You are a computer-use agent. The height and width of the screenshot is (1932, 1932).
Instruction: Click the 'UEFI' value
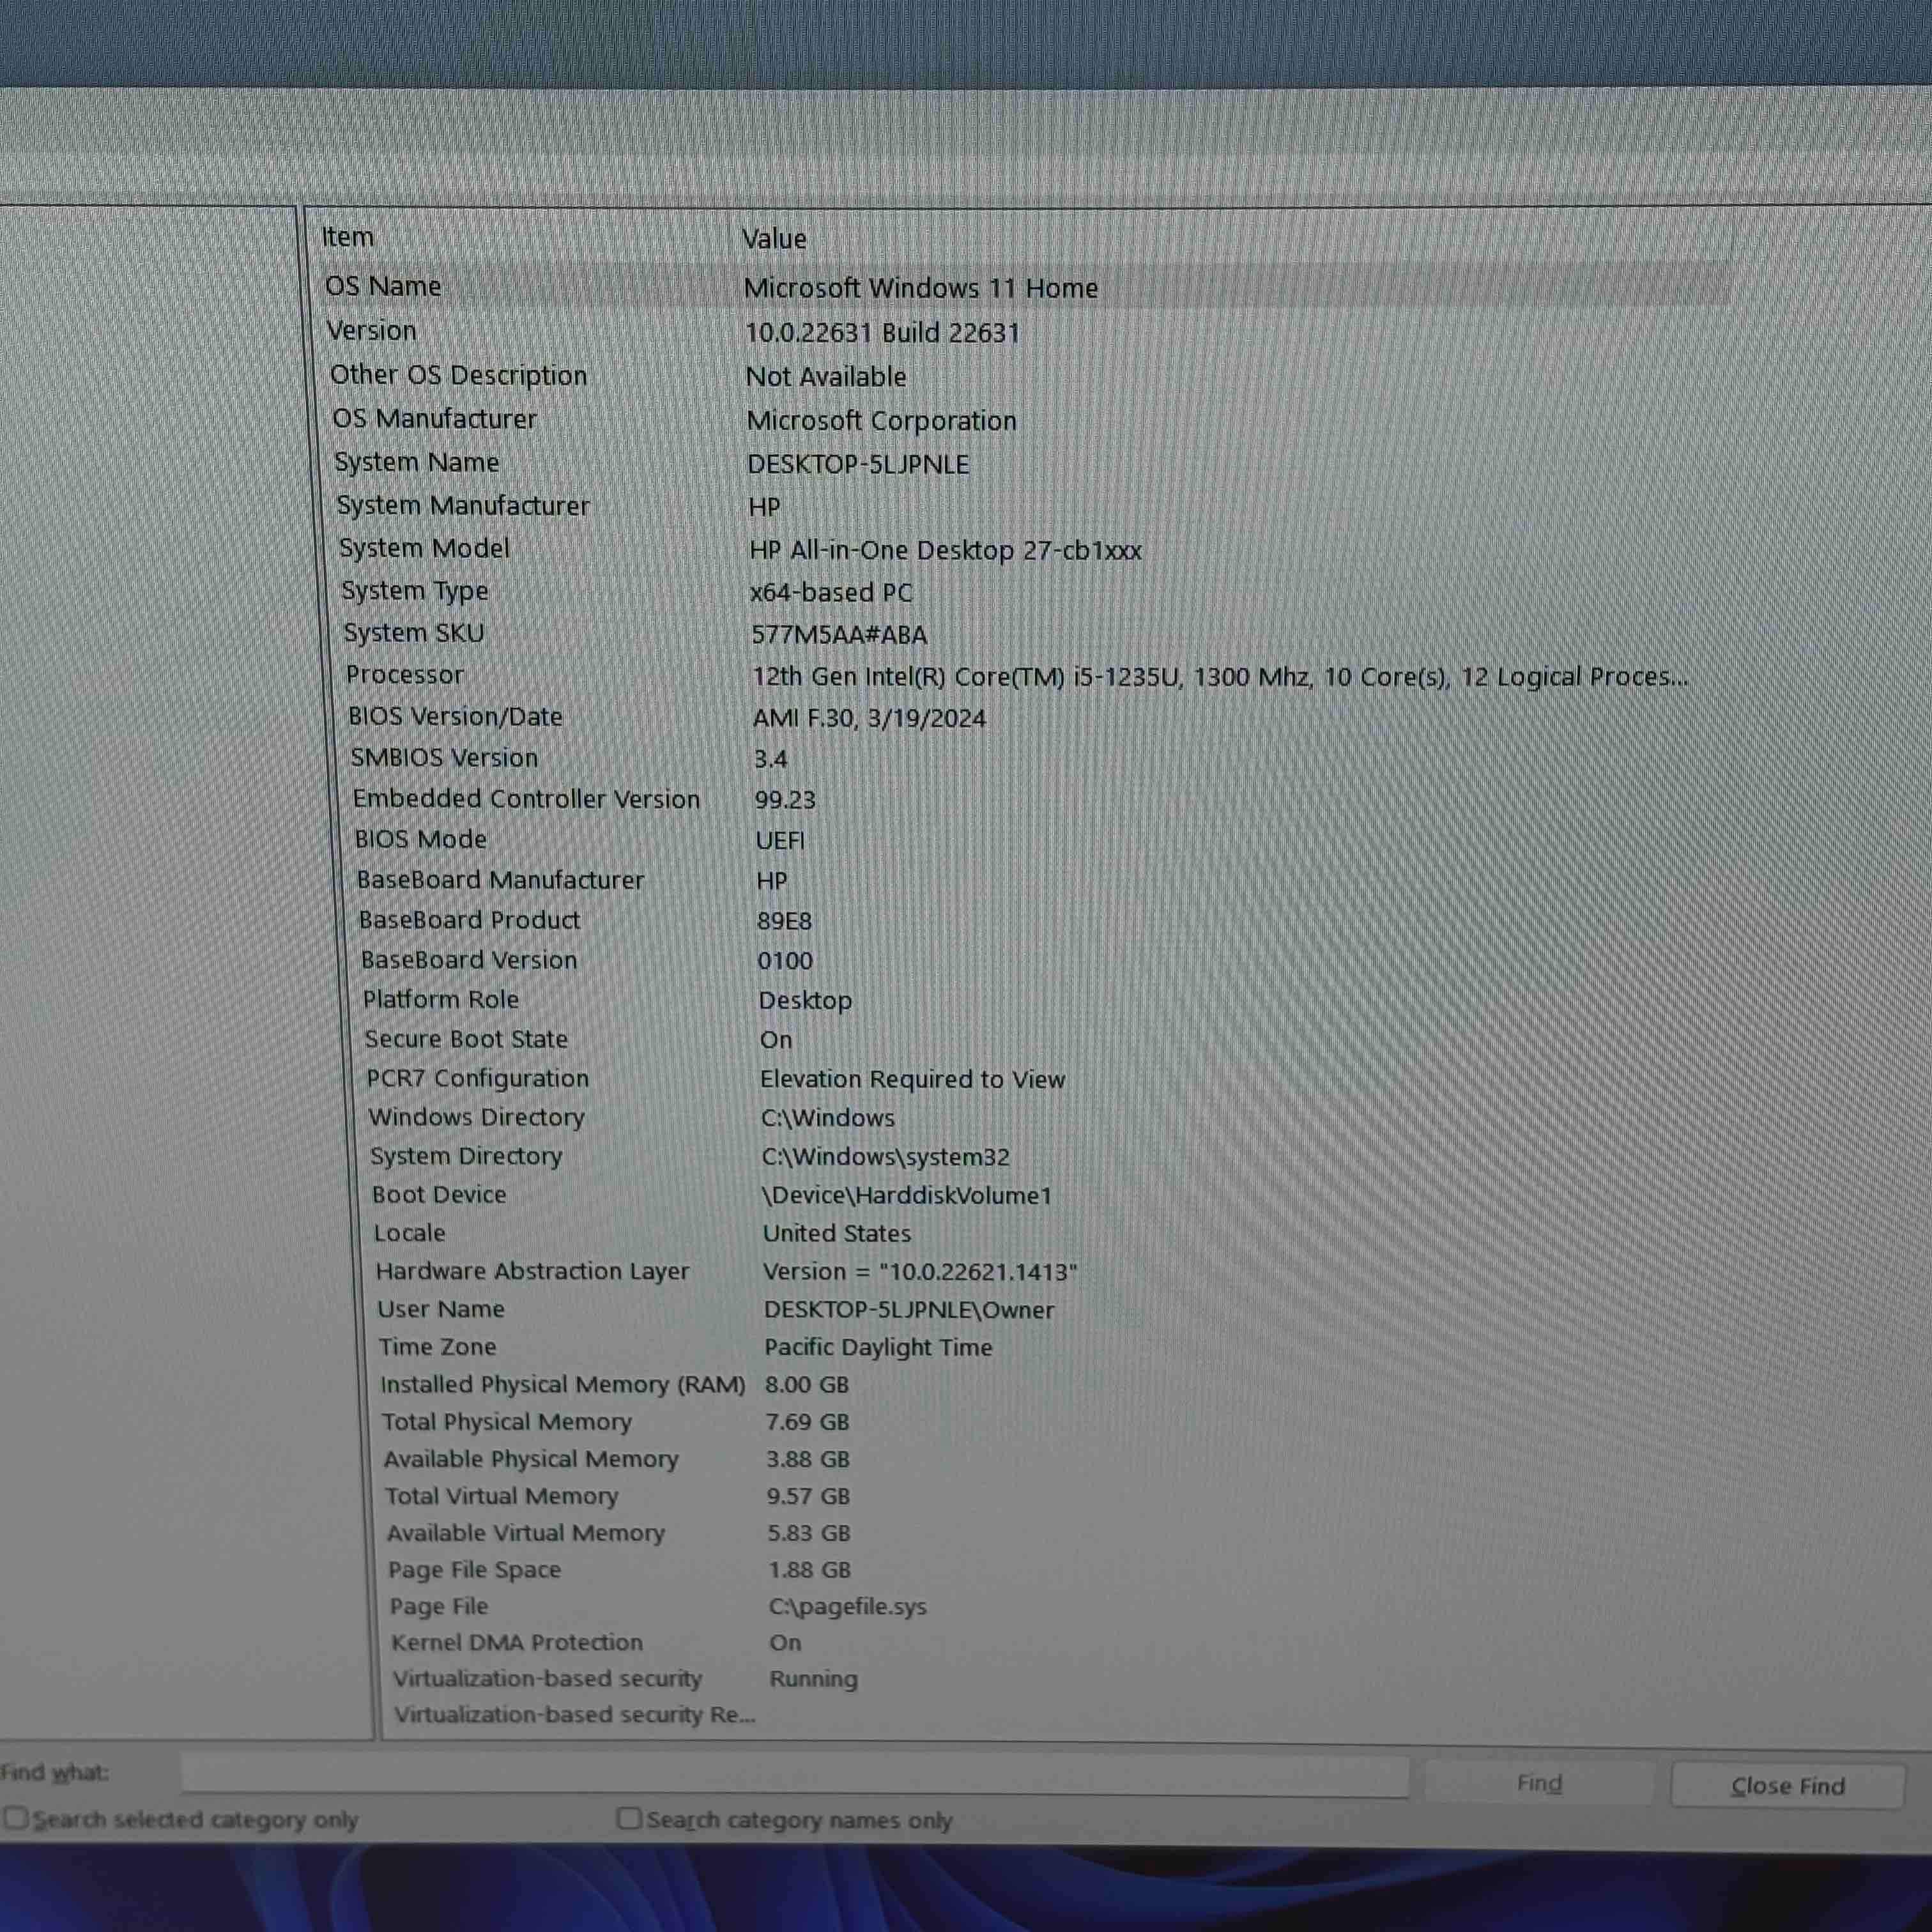(x=780, y=841)
